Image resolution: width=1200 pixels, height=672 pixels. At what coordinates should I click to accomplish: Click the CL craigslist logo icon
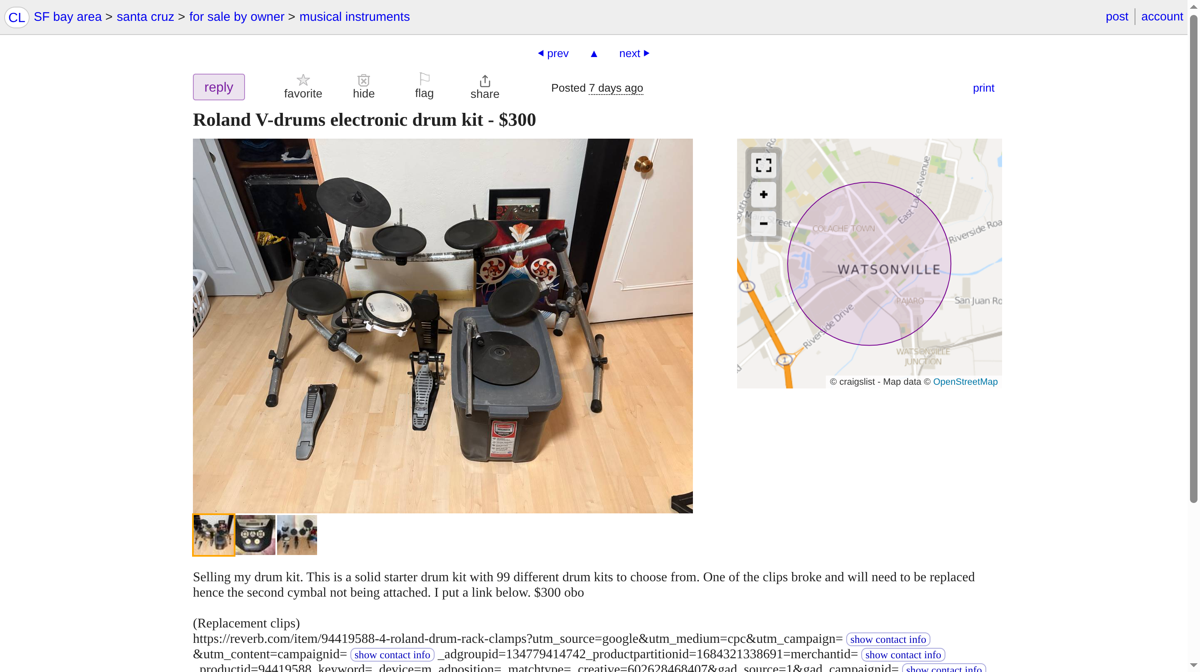17,17
